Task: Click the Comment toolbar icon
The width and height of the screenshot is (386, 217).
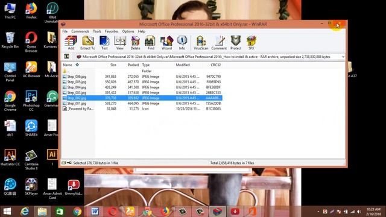Action: 219,43
